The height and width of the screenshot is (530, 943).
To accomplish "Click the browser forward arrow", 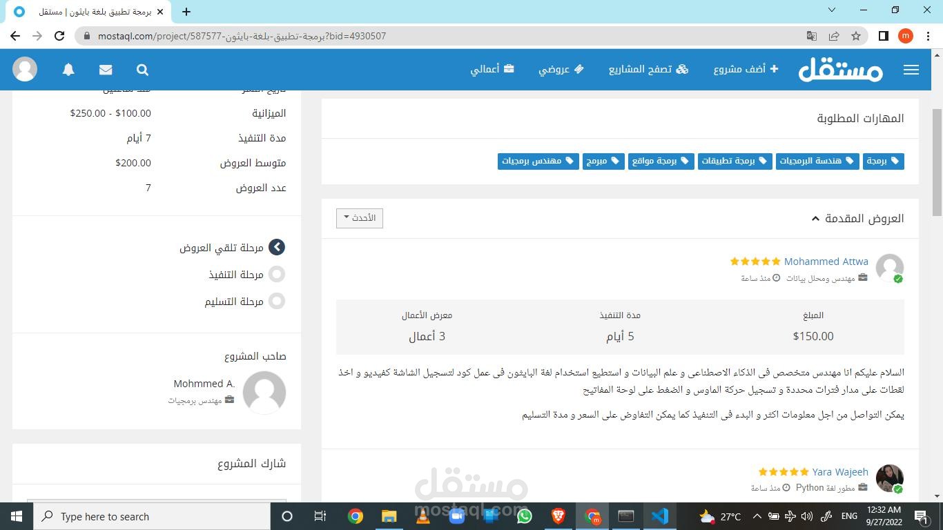I will tap(37, 36).
